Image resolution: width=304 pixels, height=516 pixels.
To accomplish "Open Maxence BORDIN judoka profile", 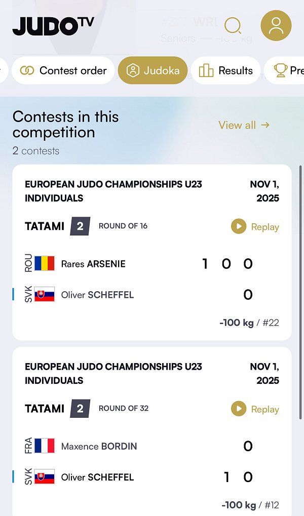I will click(99, 446).
